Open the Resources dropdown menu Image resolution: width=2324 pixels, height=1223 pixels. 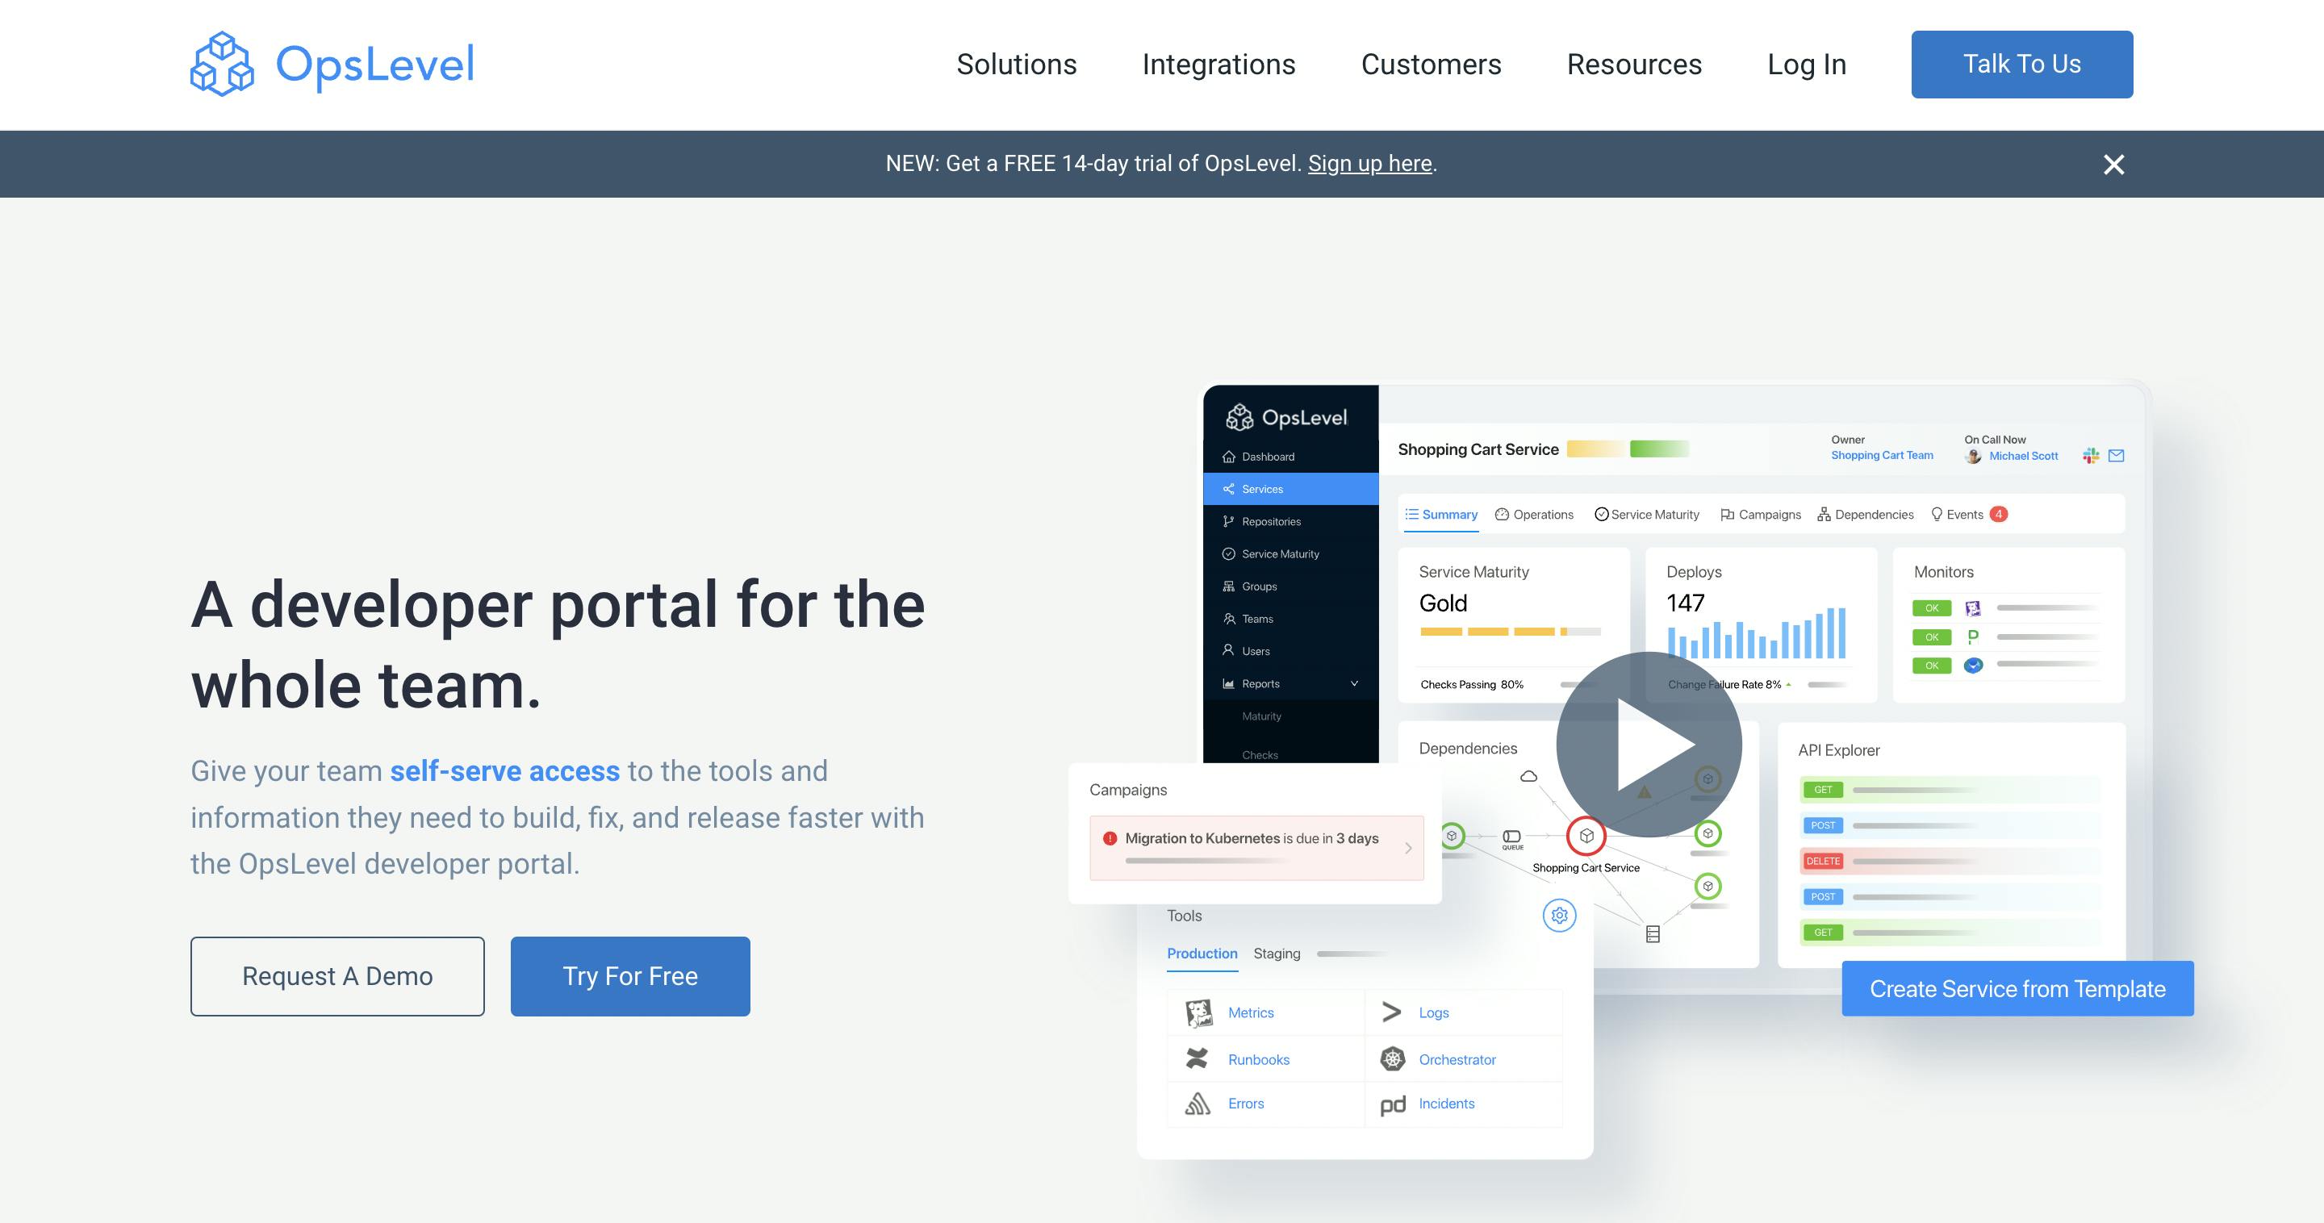point(1634,63)
